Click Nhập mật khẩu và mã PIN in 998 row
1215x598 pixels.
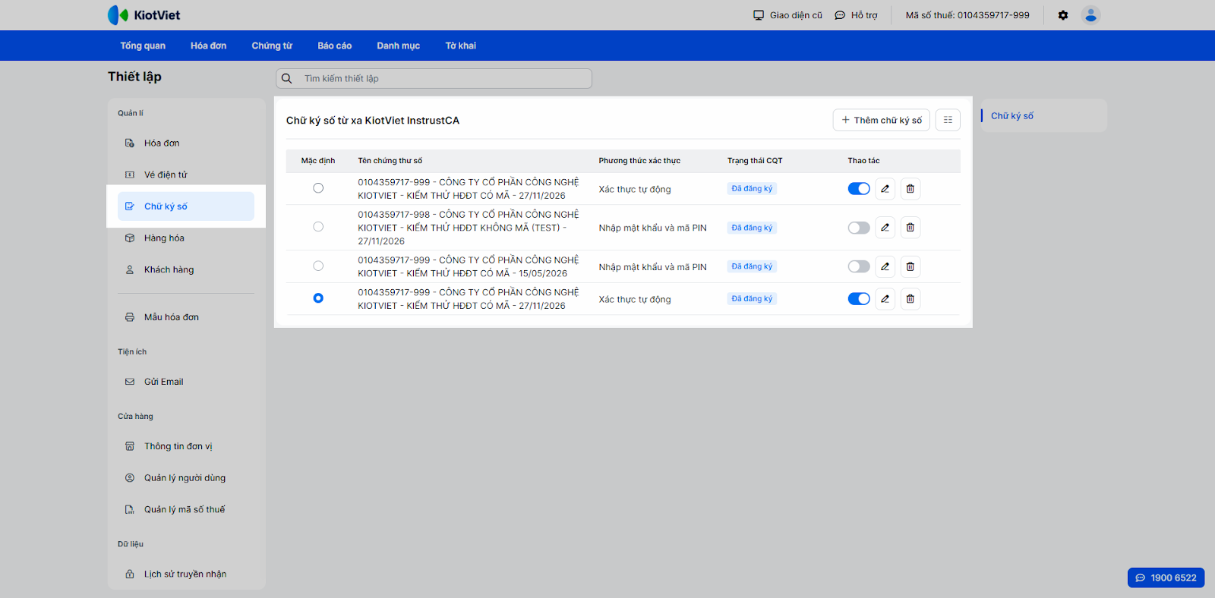pos(652,228)
